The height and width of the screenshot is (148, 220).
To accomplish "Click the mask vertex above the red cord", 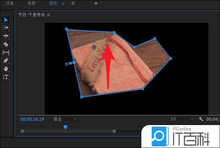I will 114,32.
